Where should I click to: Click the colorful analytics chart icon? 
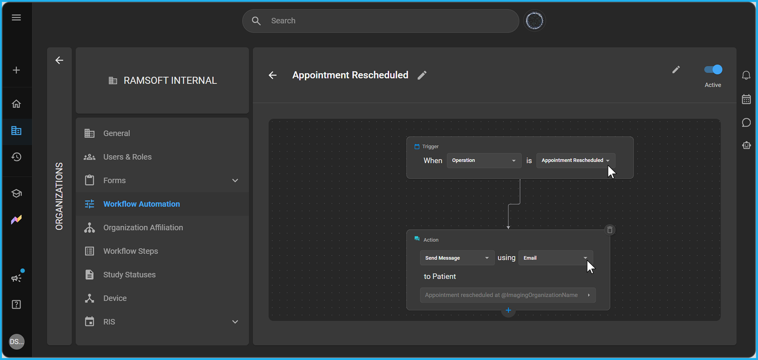click(16, 219)
